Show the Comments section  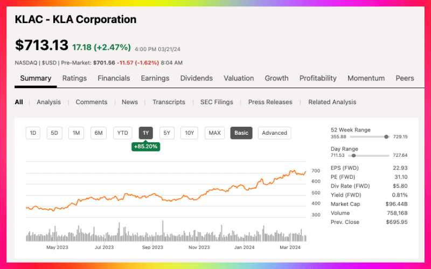pos(92,102)
